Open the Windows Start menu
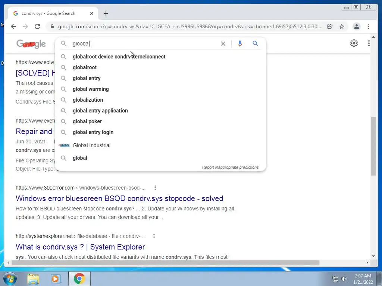382x286 pixels. point(10,279)
